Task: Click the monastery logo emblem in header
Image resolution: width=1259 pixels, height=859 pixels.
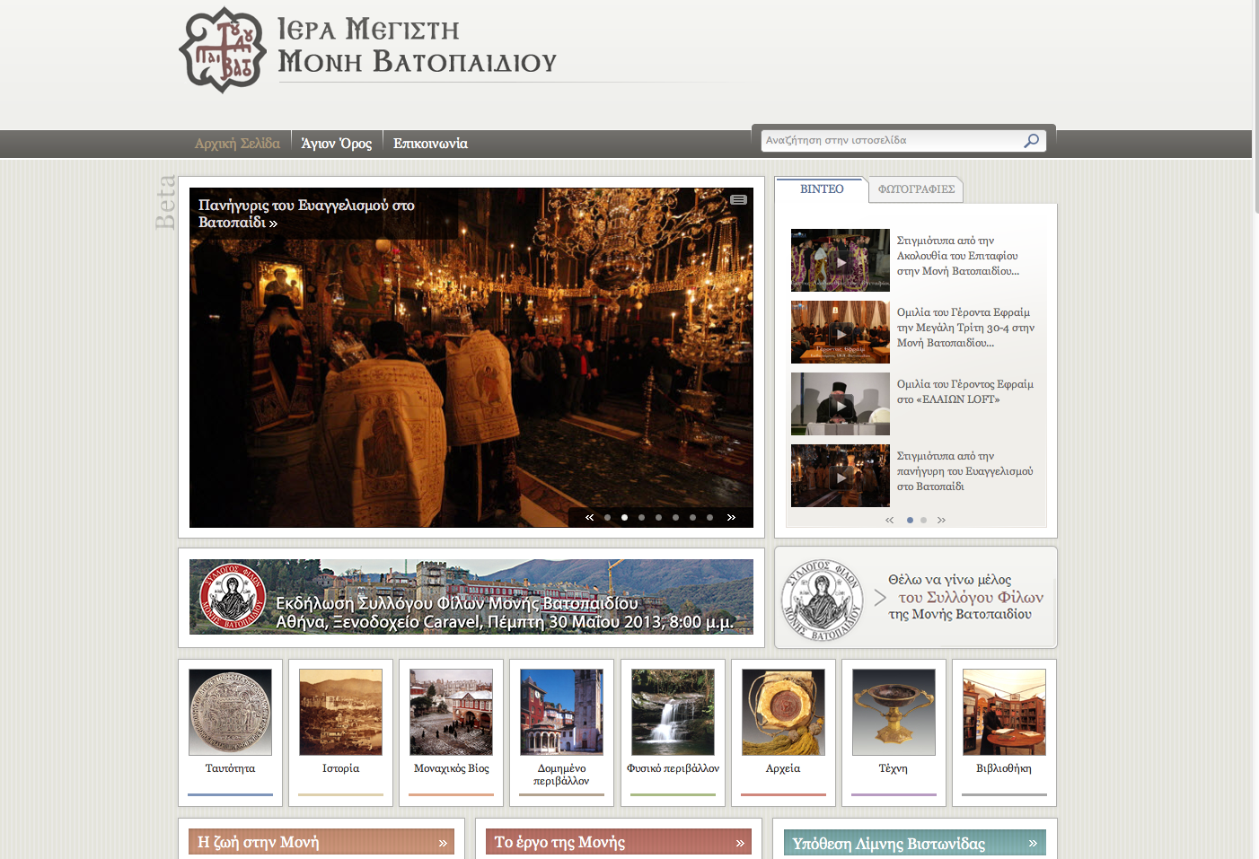Action: (x=222, y=51)
